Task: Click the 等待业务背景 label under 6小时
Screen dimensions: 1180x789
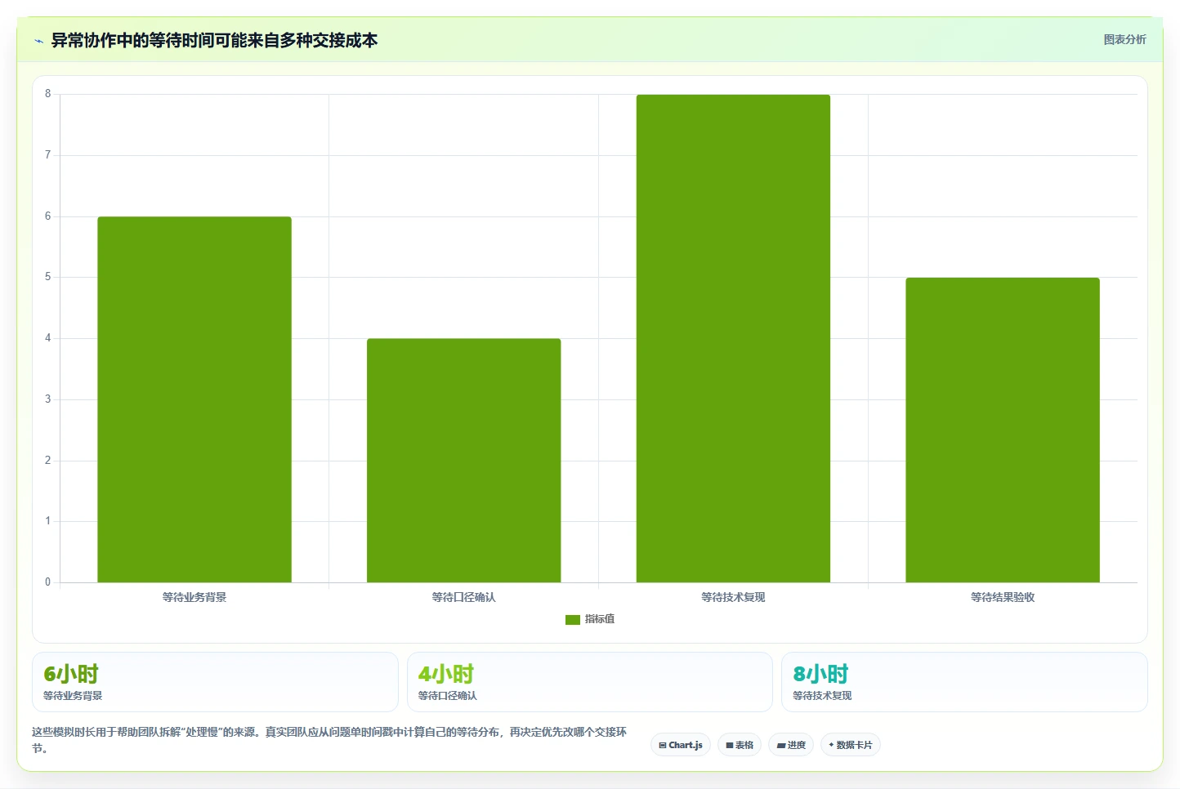Action: tap(73, 696)
